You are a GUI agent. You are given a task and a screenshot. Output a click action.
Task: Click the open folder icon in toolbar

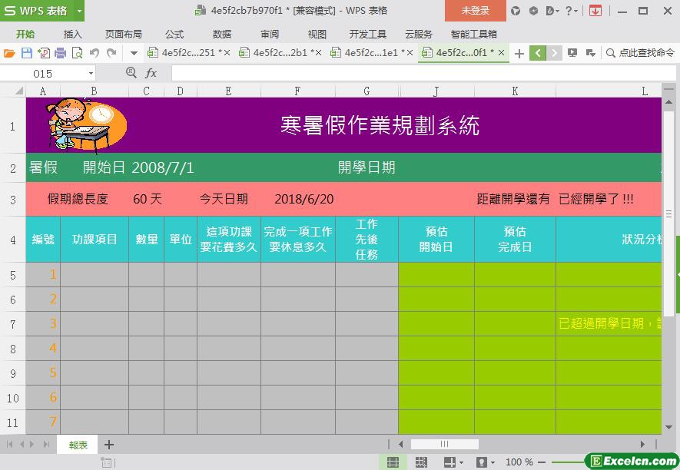coord(9,53)
